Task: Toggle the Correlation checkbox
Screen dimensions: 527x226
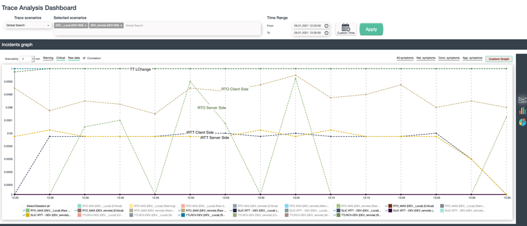Action: coord(84,58)
